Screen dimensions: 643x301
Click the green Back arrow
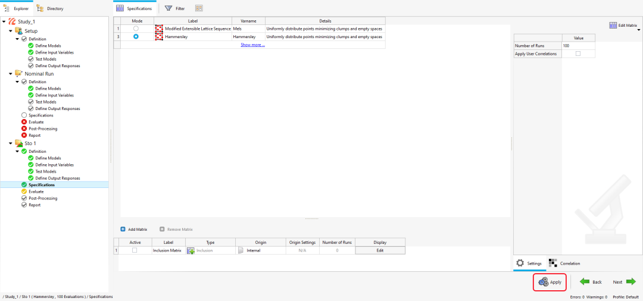pos(585,282)
